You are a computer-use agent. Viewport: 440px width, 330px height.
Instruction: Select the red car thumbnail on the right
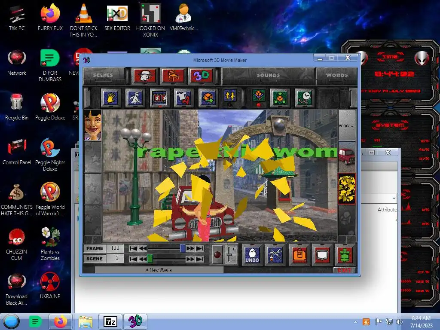(x=347, y=156)
